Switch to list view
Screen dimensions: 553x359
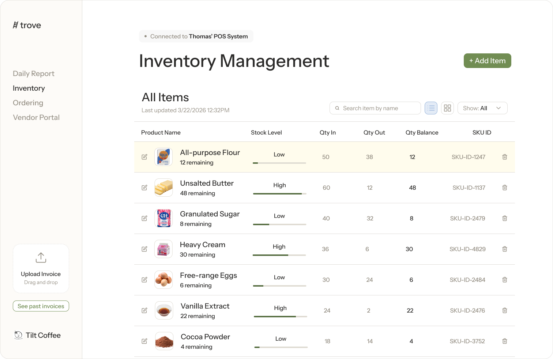pyautogui.click(x=431, y=108)
